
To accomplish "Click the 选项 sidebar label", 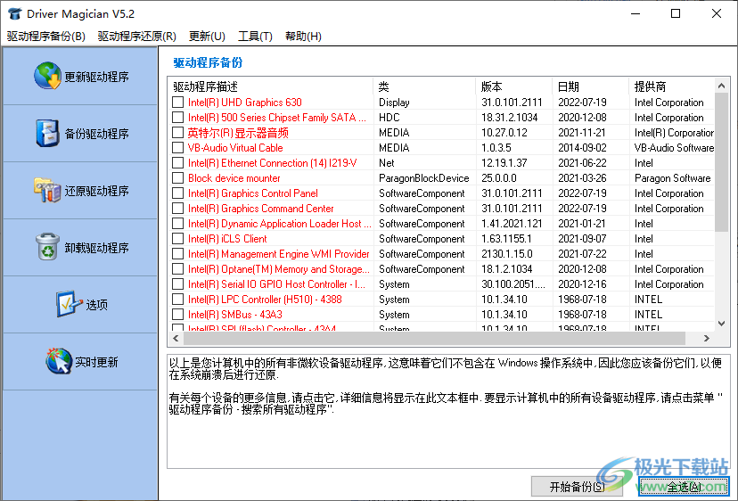I will (96, 305).
